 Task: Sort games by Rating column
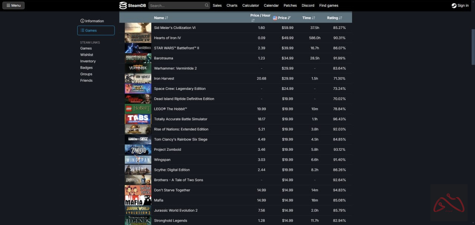coord(334,18)
